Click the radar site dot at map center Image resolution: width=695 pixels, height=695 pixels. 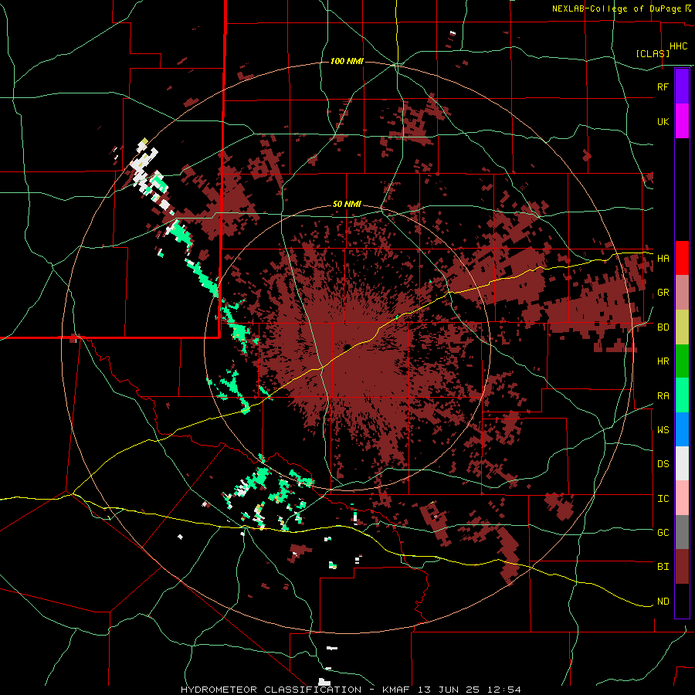pos(347,347)
